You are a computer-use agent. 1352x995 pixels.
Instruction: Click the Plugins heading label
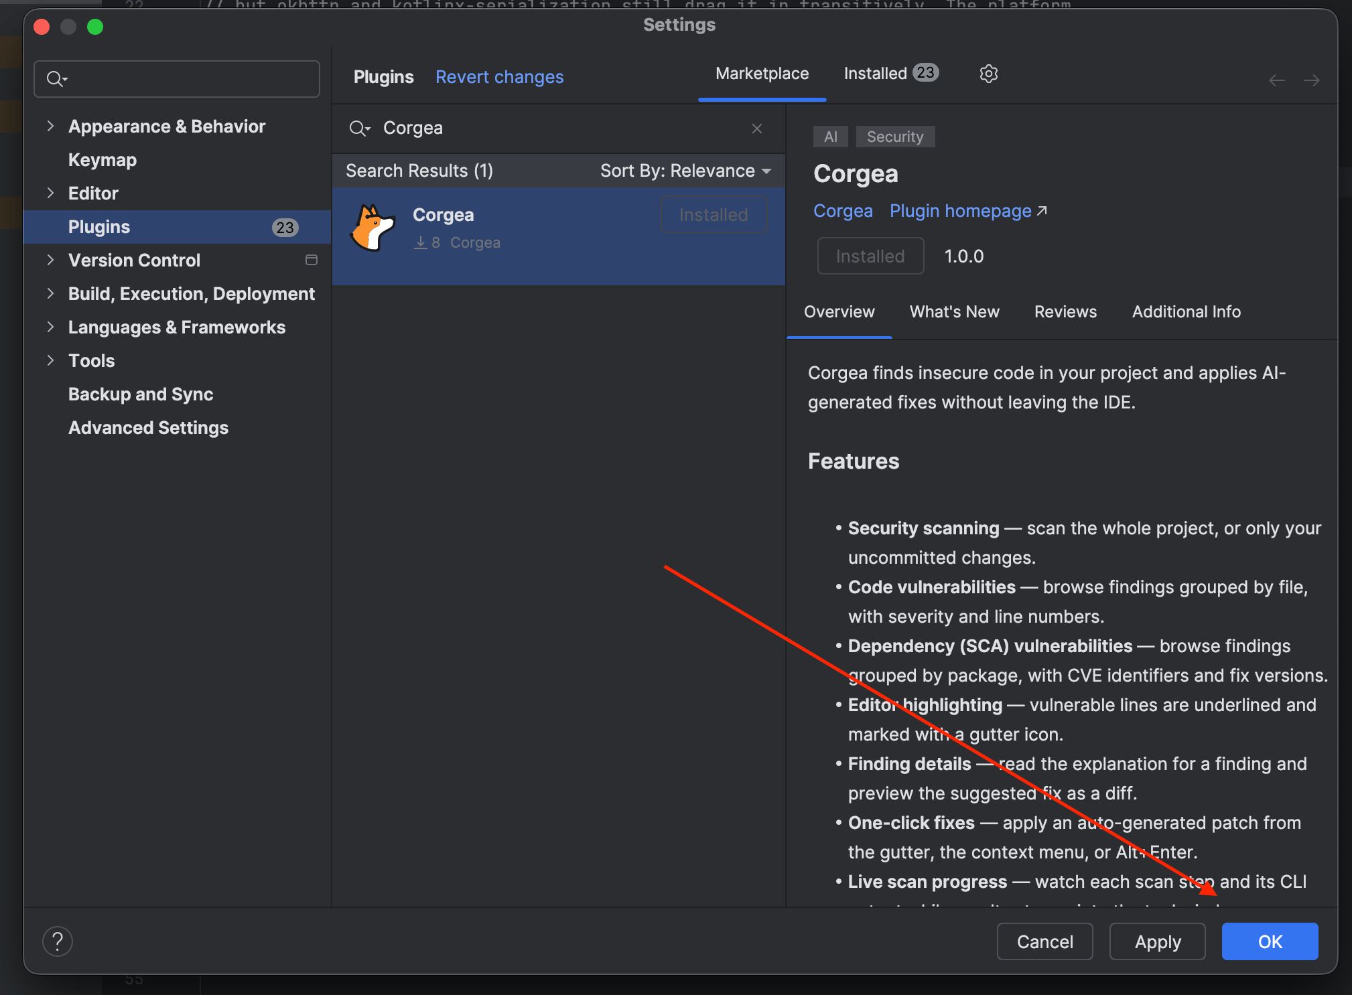pos(383,77)
